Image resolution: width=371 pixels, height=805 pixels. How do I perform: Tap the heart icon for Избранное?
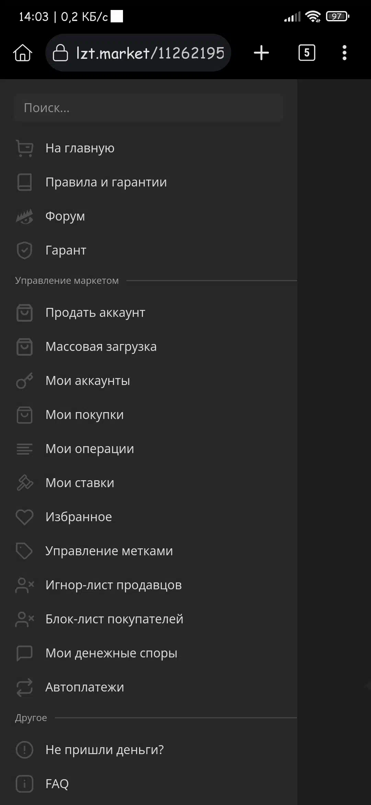click(24, 517)
